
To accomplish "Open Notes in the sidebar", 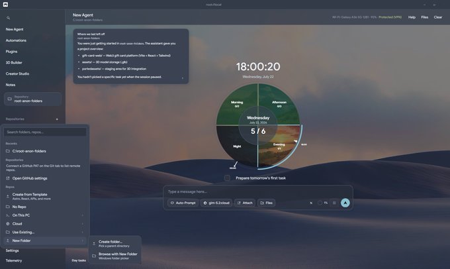I will (x=11, y=85).
